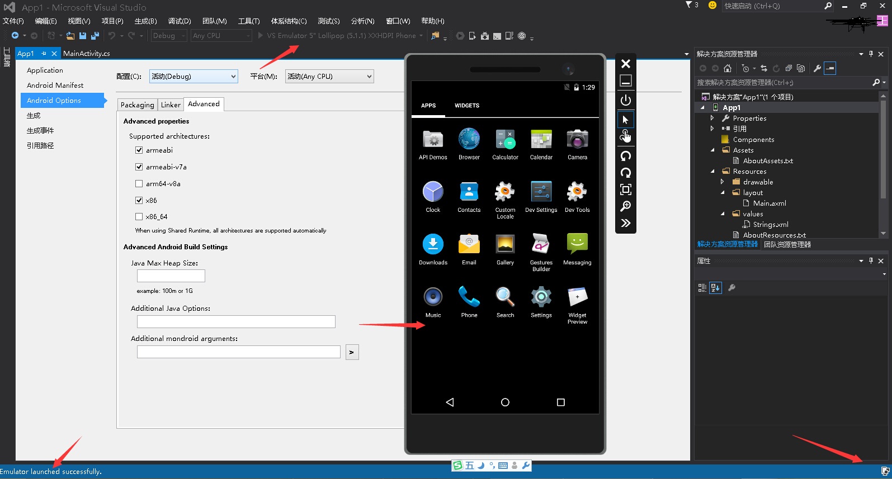Click Show All Files in Solution Explorer

pyautogui.click(x=801, y=68)
